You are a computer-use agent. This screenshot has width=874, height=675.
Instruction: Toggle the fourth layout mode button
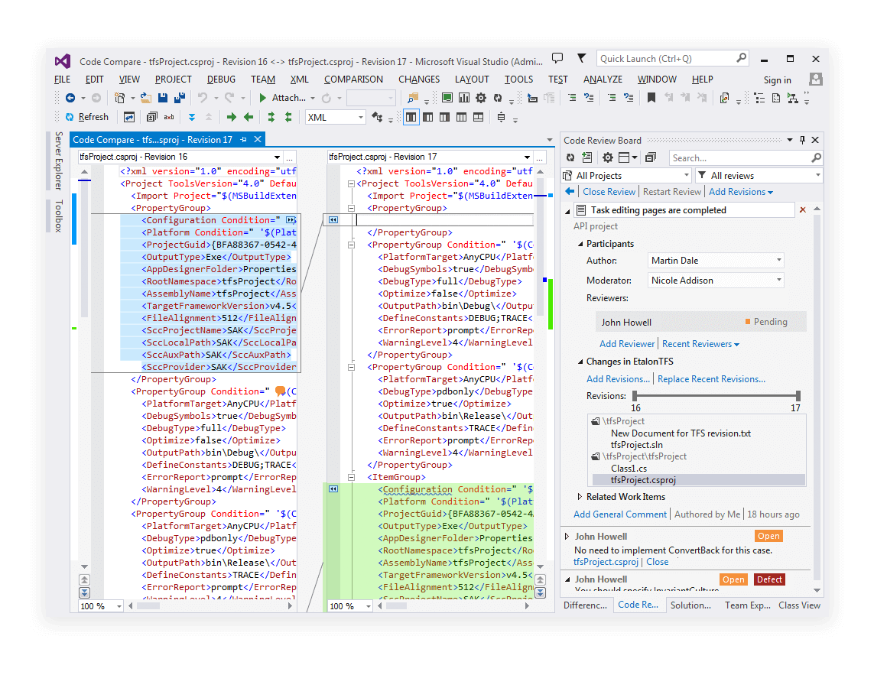[x=462, y=117]
